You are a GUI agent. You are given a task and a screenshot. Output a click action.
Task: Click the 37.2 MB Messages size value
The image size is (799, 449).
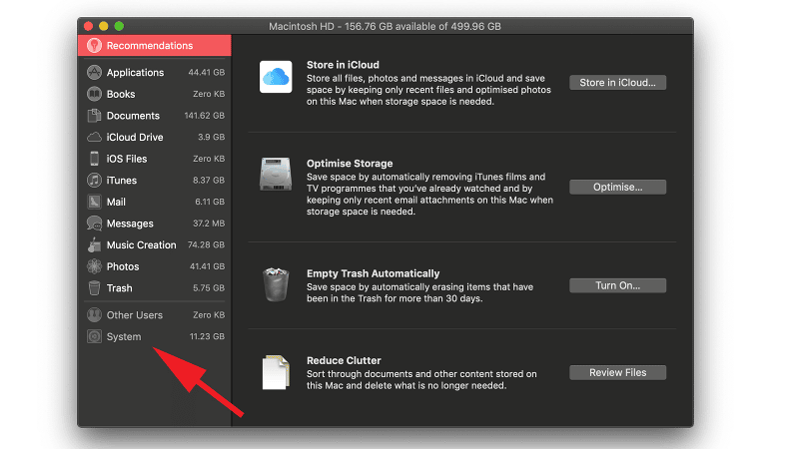click(x=209, y=224)
